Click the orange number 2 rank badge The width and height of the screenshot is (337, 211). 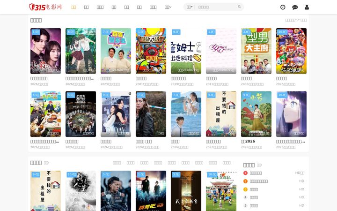coord(245,181)
